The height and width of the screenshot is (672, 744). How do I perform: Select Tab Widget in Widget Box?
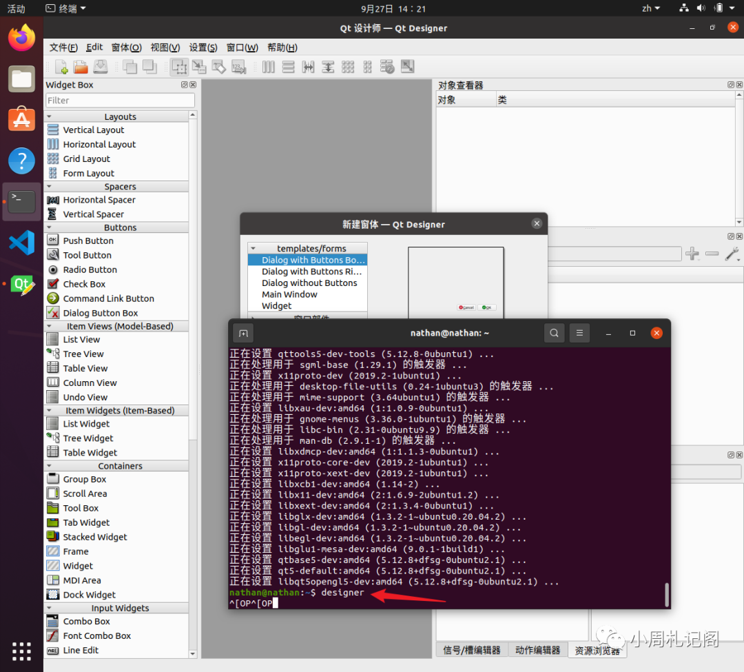[x=86, y=522]
